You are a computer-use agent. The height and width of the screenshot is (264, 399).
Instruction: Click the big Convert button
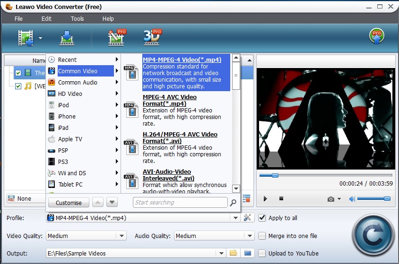(373, 236)
